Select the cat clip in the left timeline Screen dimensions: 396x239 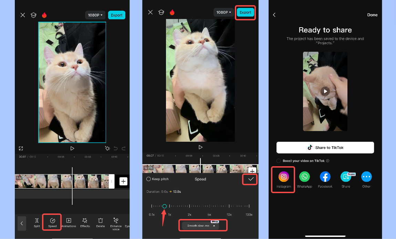coord(64,181)
